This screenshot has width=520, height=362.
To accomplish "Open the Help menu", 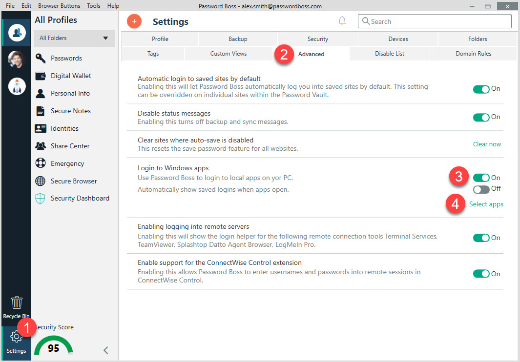I will [113, 6].
